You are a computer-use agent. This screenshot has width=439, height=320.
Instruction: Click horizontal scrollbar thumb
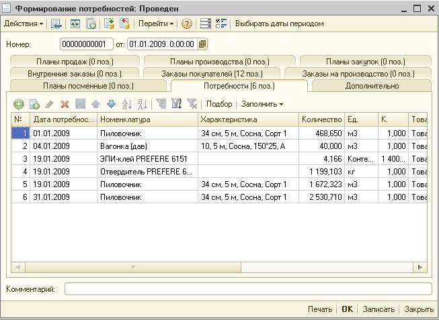pos(133,267)
